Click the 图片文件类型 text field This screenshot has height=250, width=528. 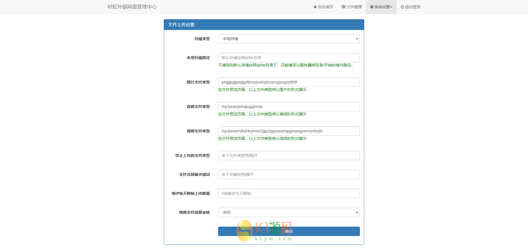point(289,82)
